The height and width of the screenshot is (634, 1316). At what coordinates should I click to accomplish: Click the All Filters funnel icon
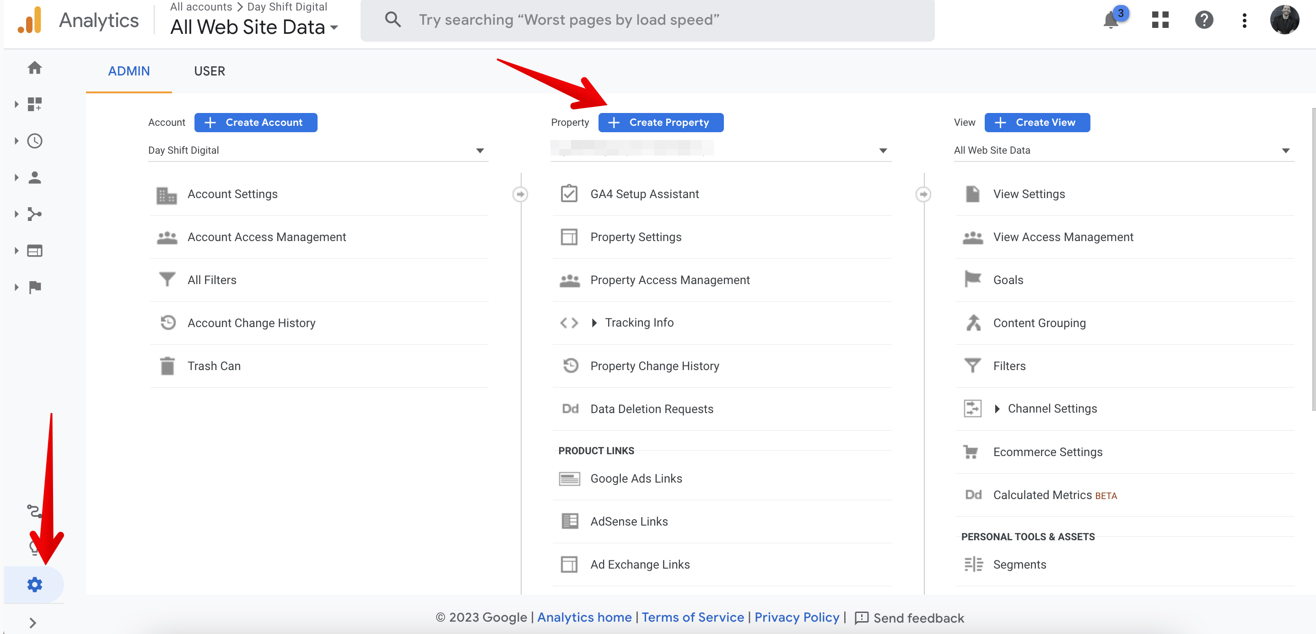pos(167,279)
